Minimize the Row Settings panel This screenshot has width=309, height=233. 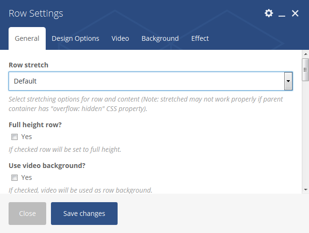pos(282,14)
